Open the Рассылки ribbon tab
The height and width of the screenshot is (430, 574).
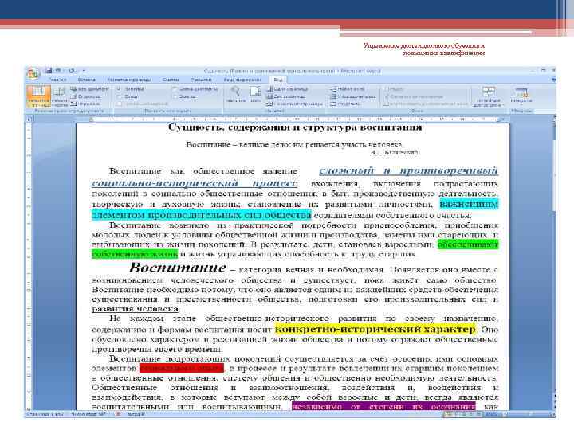point(202,80)
